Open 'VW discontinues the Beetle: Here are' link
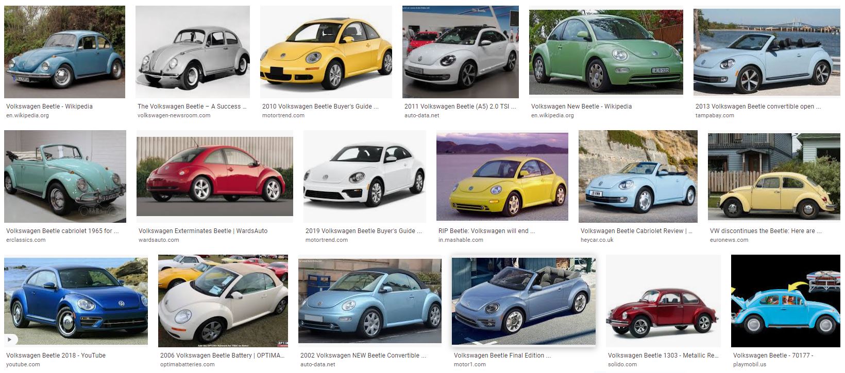Screen dimensions: 845x373 tap(766, 231)
